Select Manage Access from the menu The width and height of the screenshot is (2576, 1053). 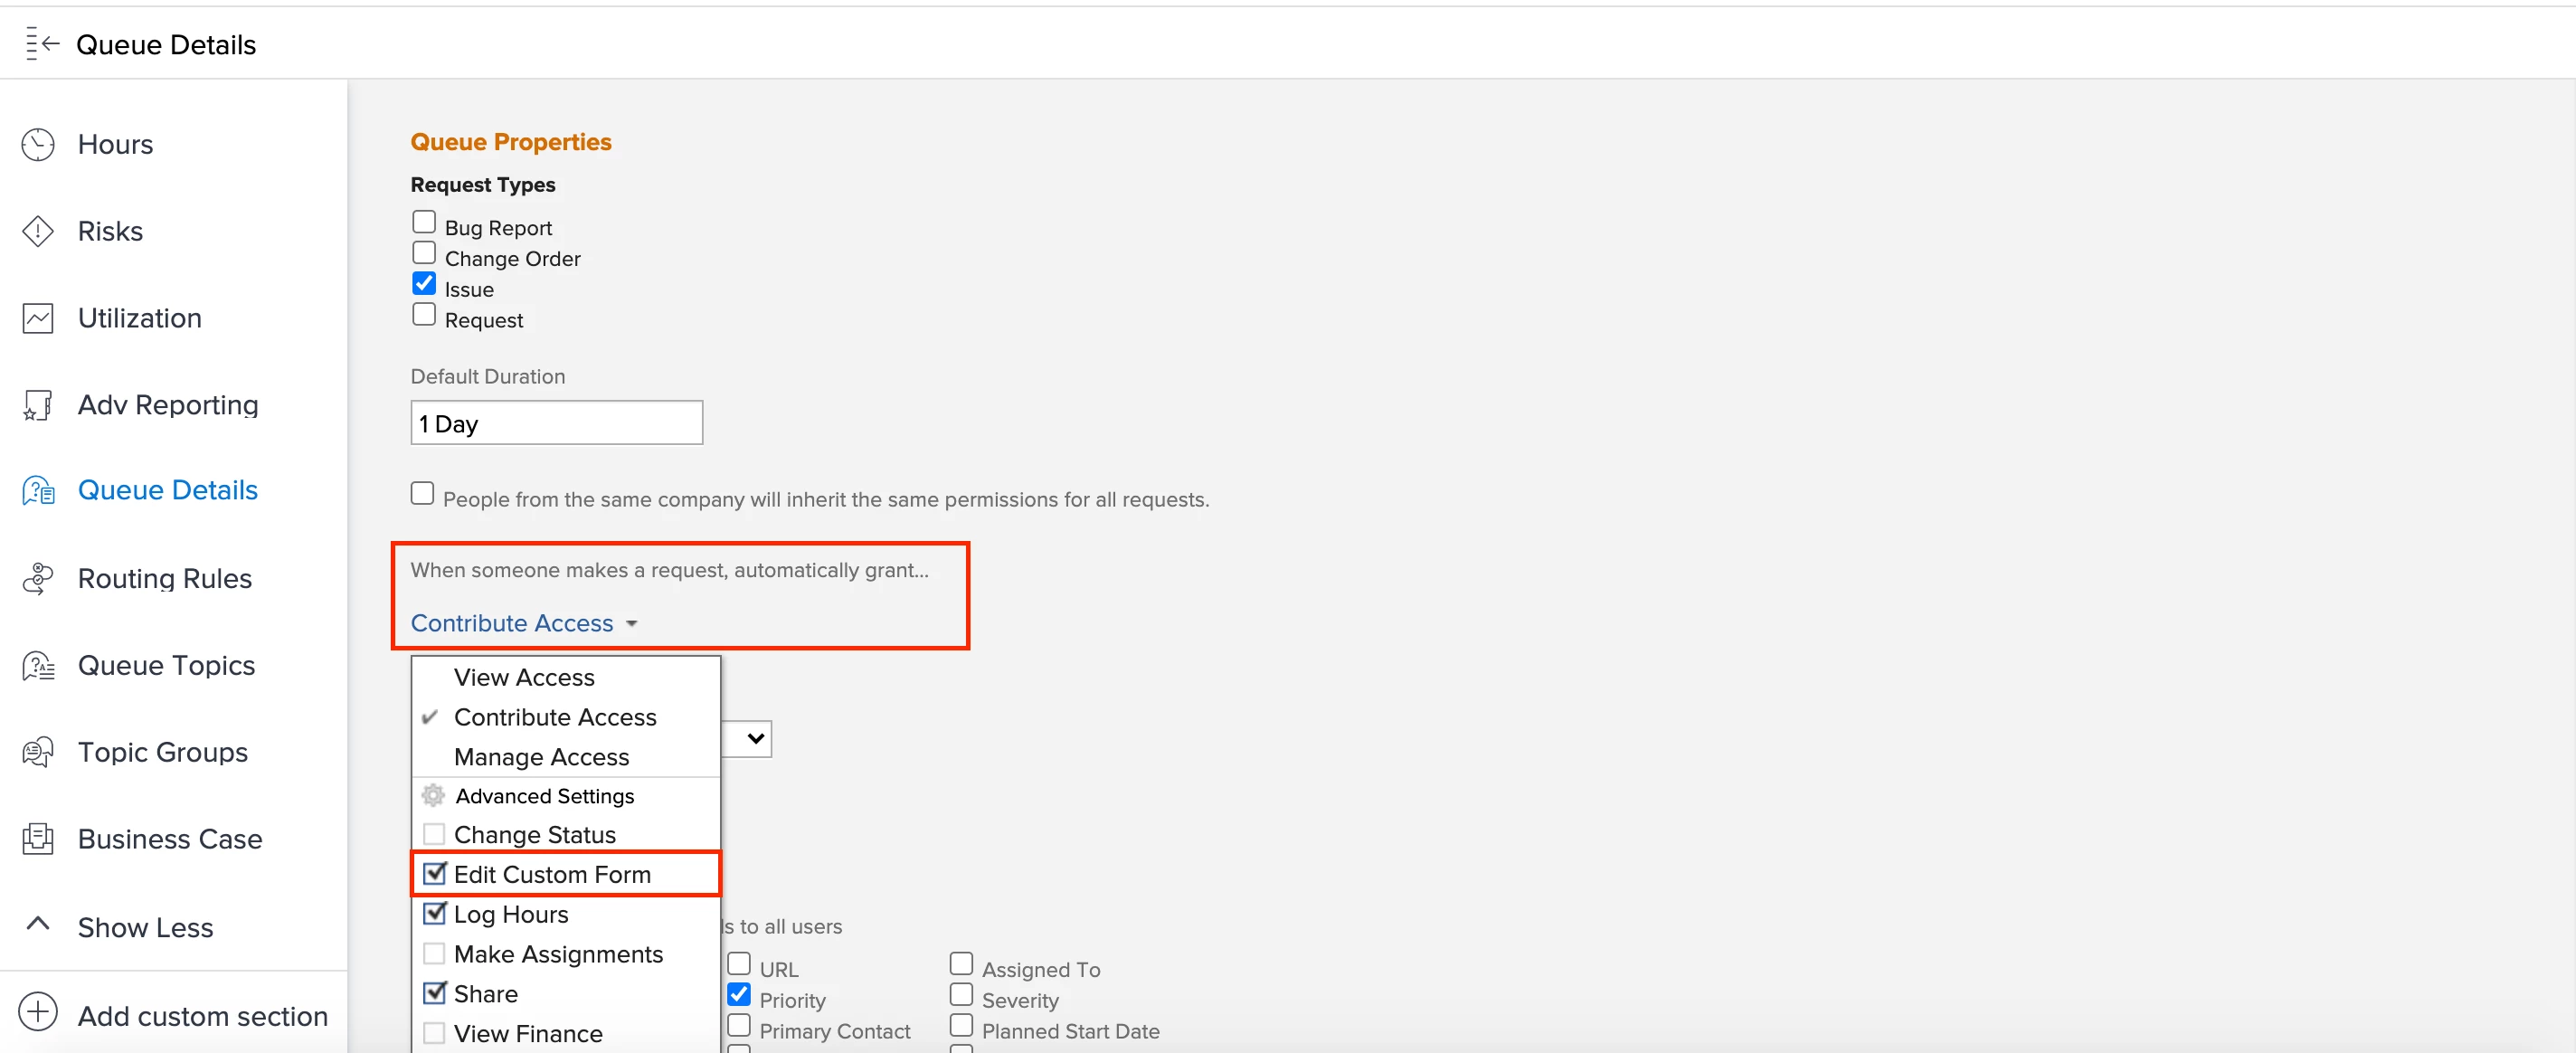[541, 757]
